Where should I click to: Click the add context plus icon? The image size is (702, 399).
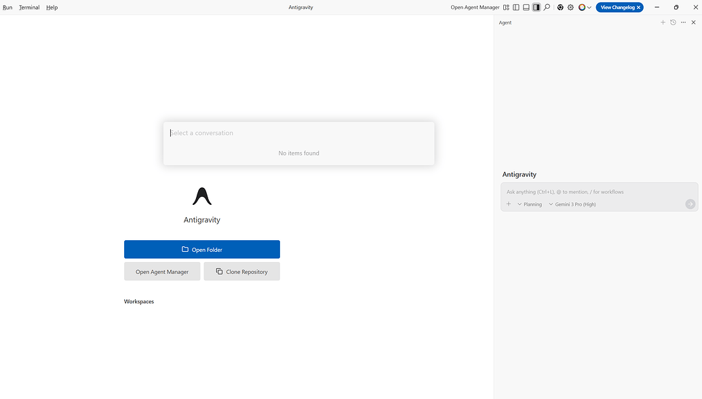(509, 204)
